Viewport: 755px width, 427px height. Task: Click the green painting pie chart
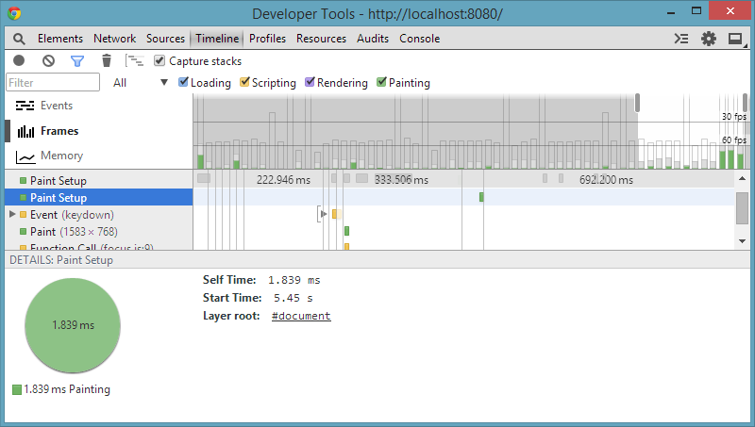pyautogui.click(x=73, y=325)
